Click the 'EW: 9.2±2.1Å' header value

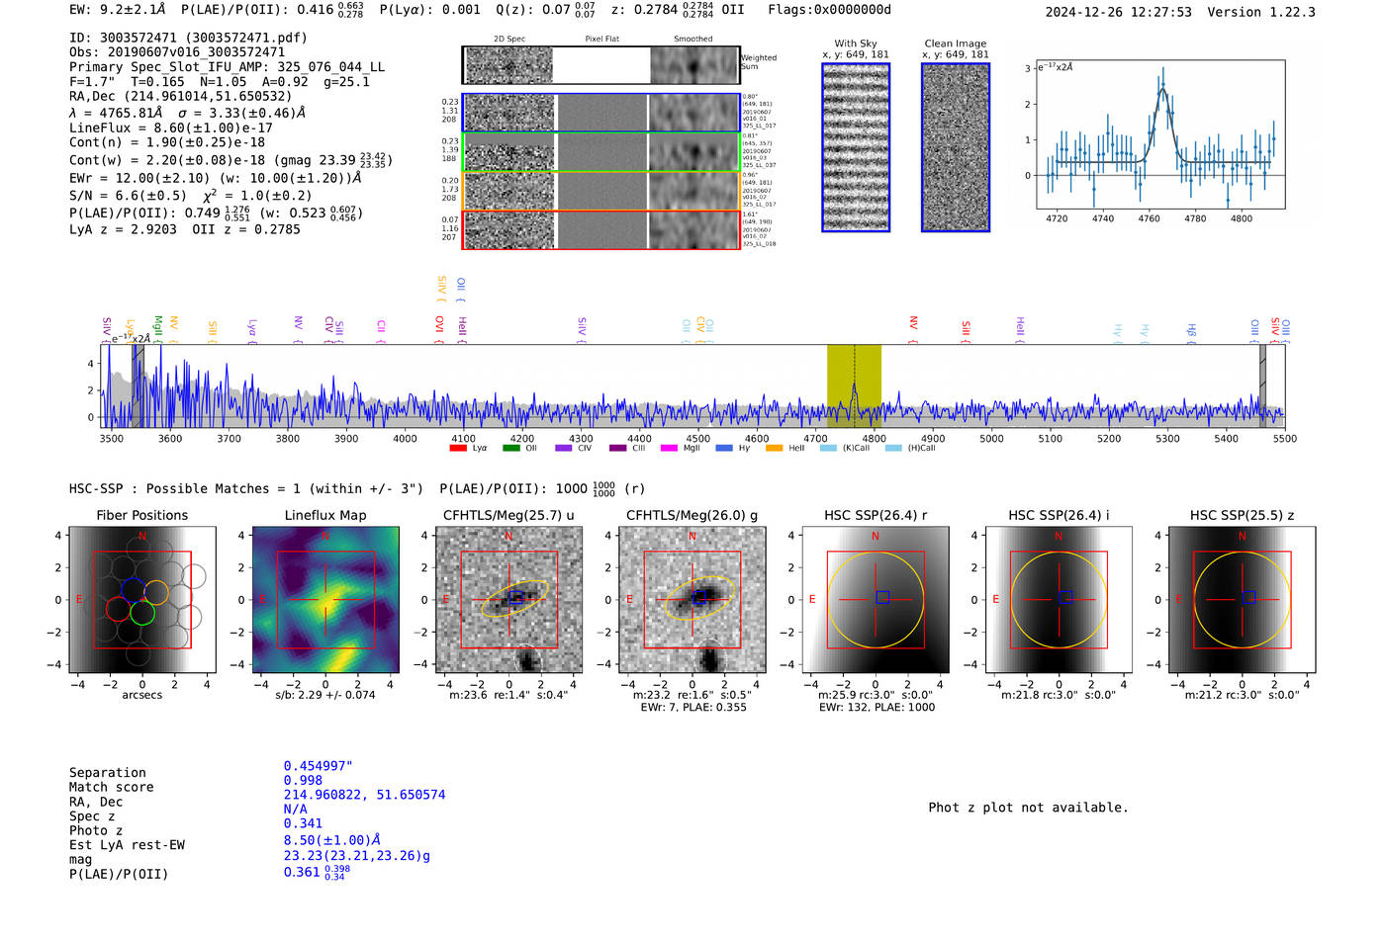pos(118,10)
